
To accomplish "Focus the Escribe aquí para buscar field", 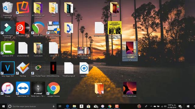I will coord(32,106).
